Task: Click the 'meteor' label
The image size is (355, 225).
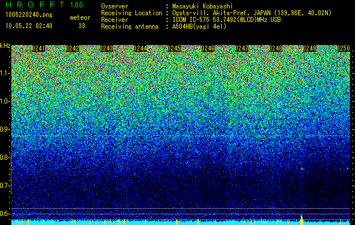Action: pos(80,17)
